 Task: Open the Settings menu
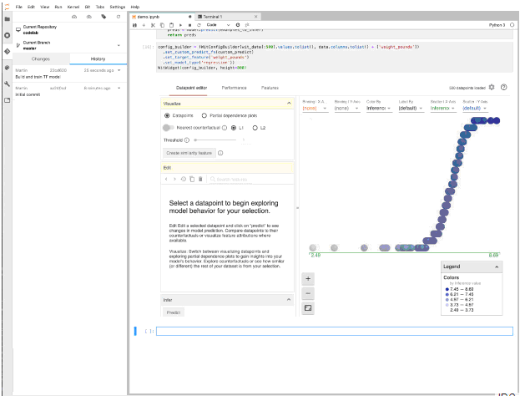[118, 7]
